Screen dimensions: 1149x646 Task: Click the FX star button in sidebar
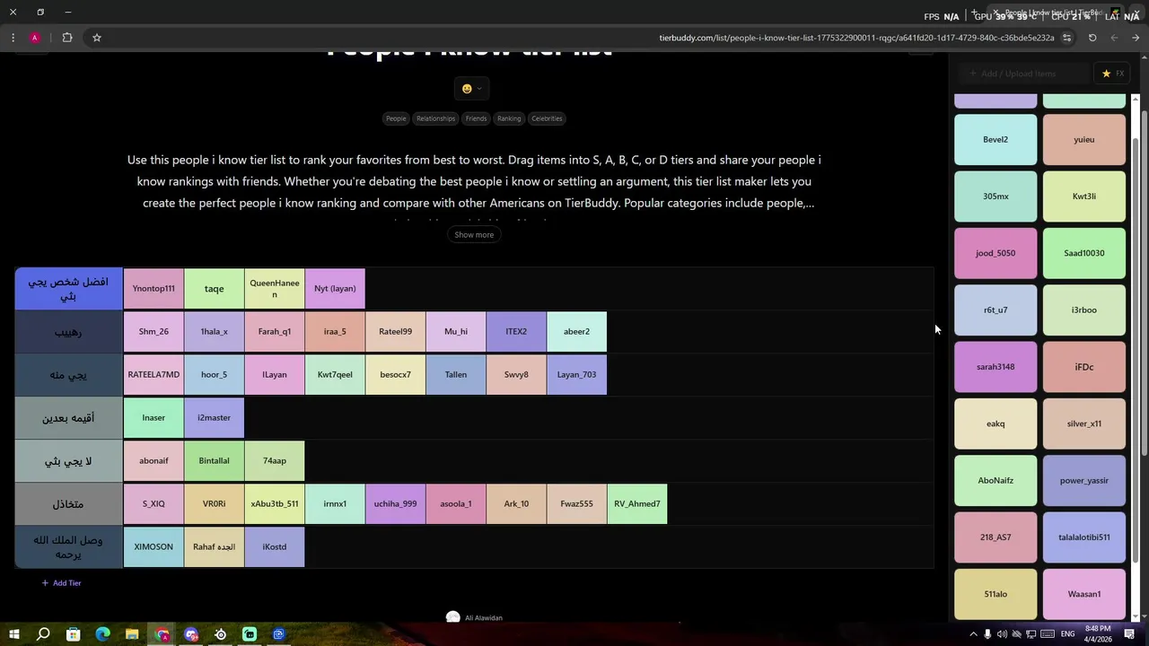pos(1113,74)
